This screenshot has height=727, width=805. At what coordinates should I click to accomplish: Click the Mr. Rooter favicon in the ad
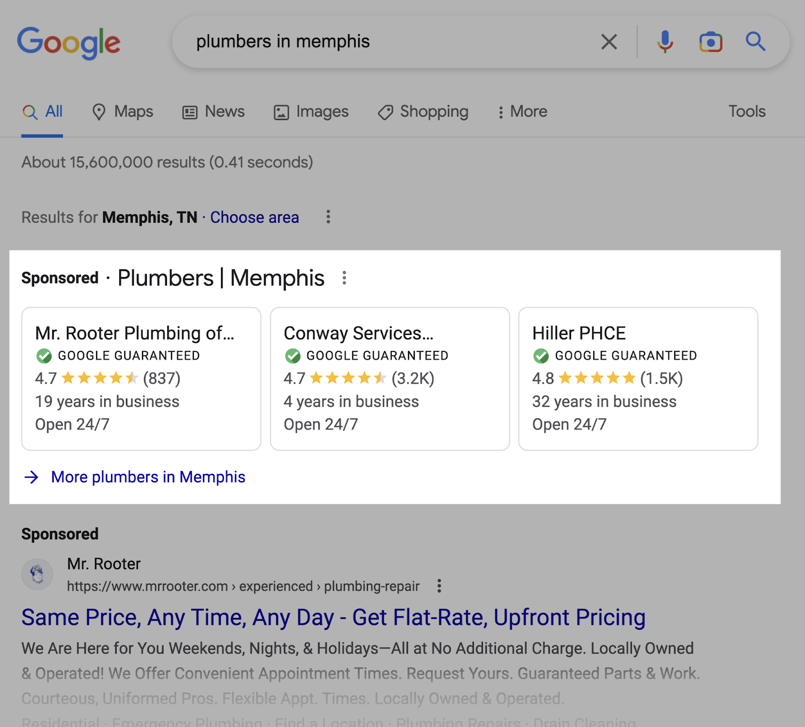coord(36,574)
